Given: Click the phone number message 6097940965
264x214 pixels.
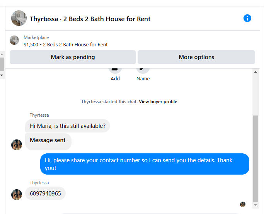Looking at the screenshot, I should point(45,194).
